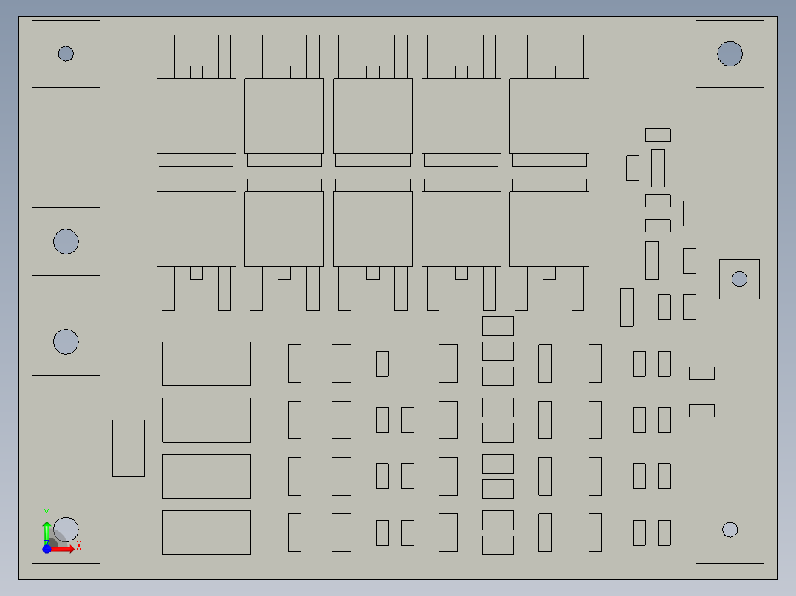Screen dimensions: 796x596
Task: Select the body of the middle lower-row transistor package
Action: click(373, 229)
